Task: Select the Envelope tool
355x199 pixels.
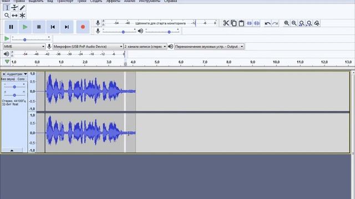Action: pos(14,8)
